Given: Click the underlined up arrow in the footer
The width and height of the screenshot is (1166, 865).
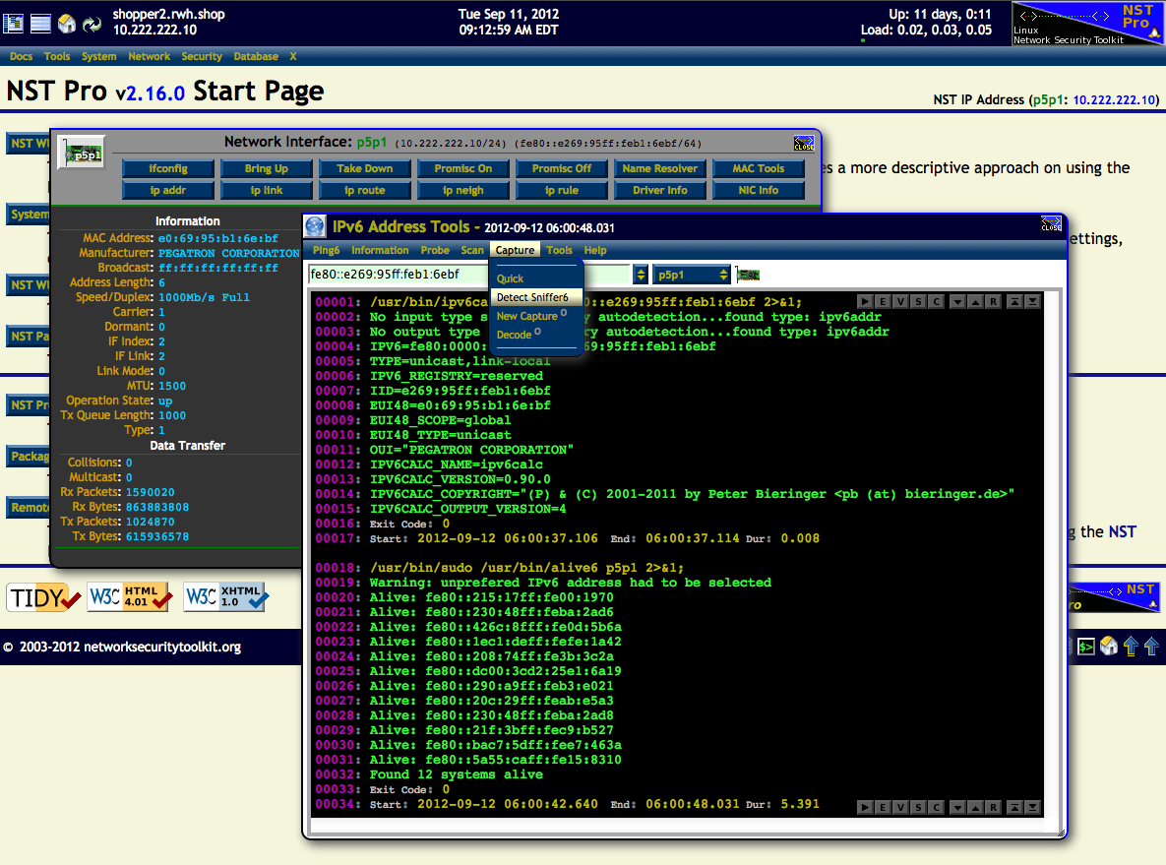Looking at the screenshot, I should coord(1131,647).
